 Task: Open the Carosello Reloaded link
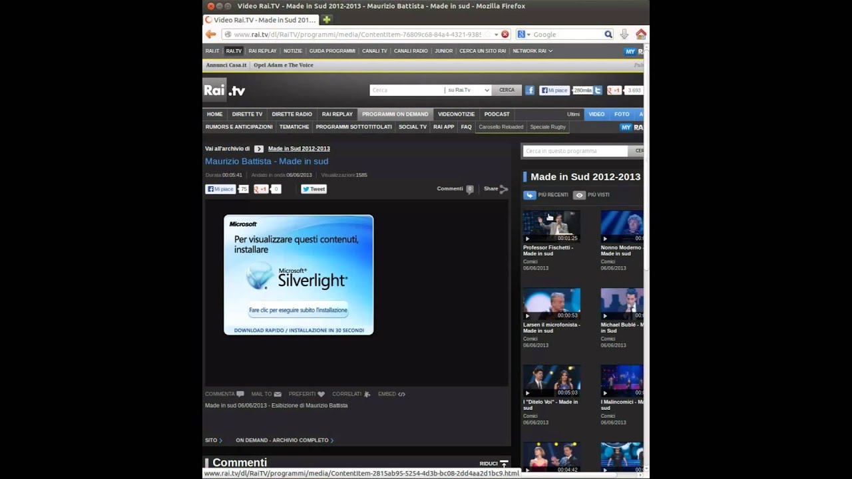click(501, 127)
